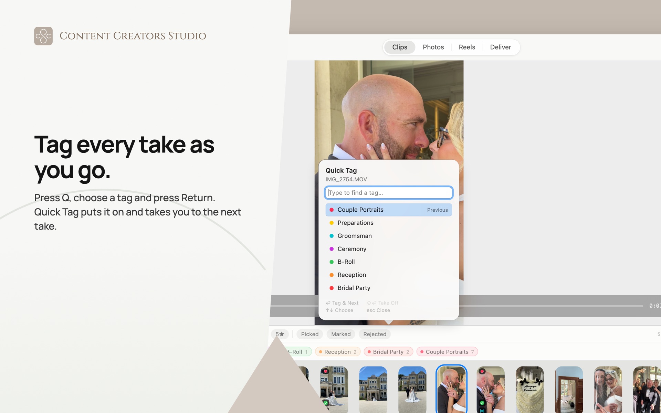The height and width of the screenshot is (413, 661).
Task: Choose the Groomsman tag
Action: click(x=389, y=236)
